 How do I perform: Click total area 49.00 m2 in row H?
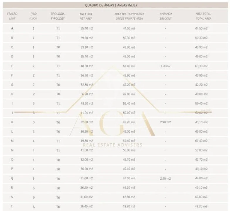(201, 94)
